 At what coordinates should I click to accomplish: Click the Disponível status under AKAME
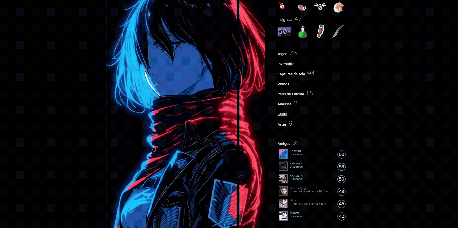(296, 179)
